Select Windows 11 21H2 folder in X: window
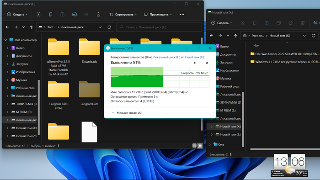 [x=285, y=62]
